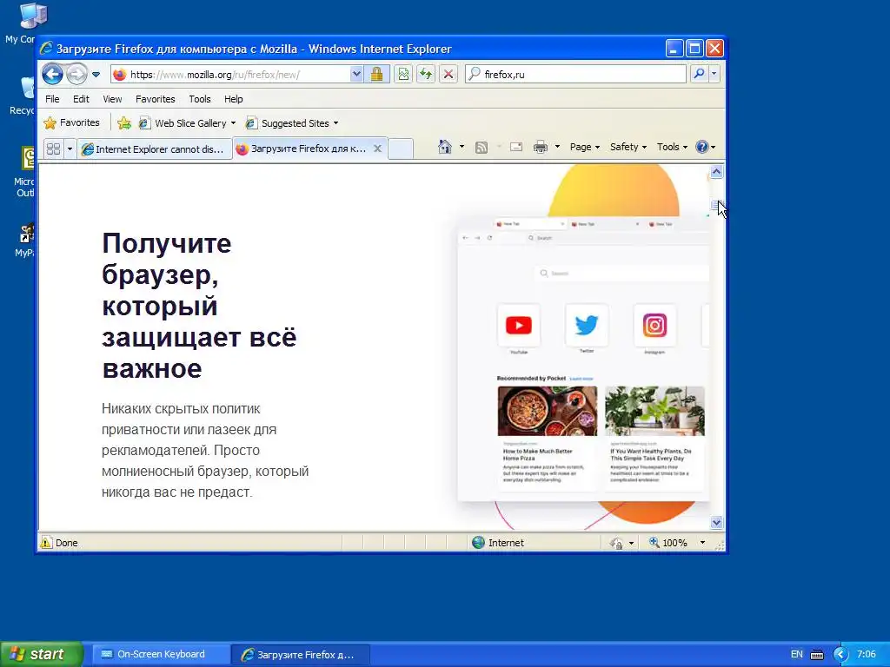Open the Safety command menu

(x=628, y=147)
